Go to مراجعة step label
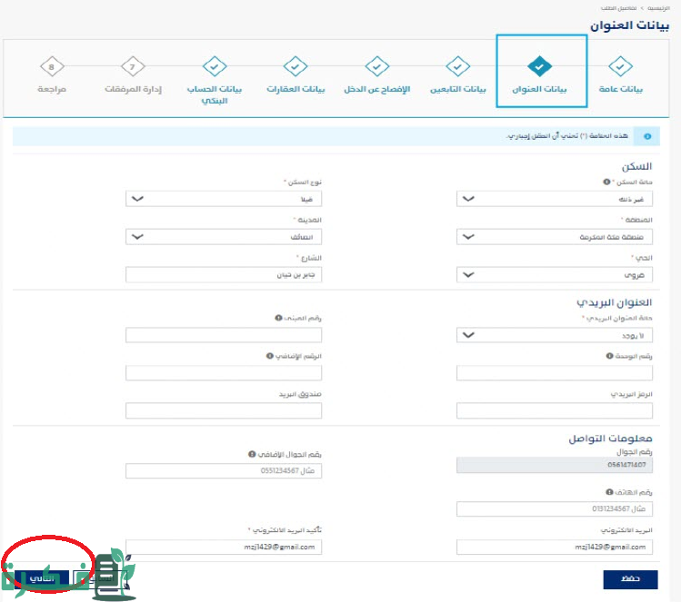Screen dimensions: 681x602 (x=52, y=89)
